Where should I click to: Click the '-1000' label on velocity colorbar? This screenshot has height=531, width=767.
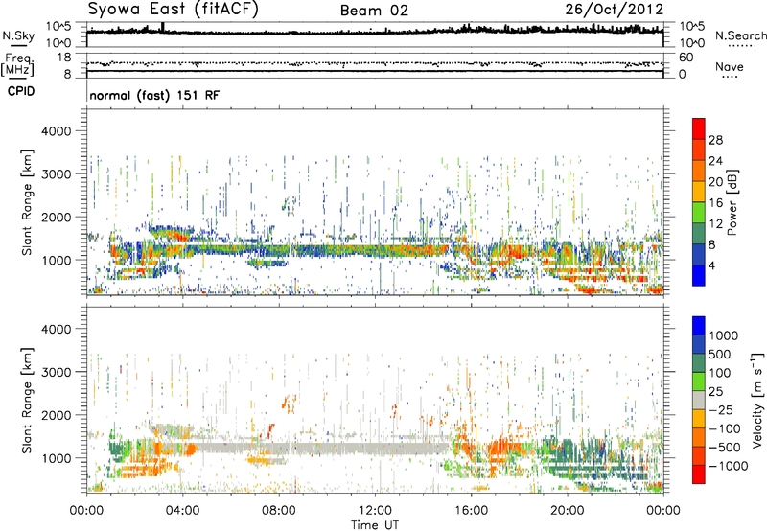point(729,466)
